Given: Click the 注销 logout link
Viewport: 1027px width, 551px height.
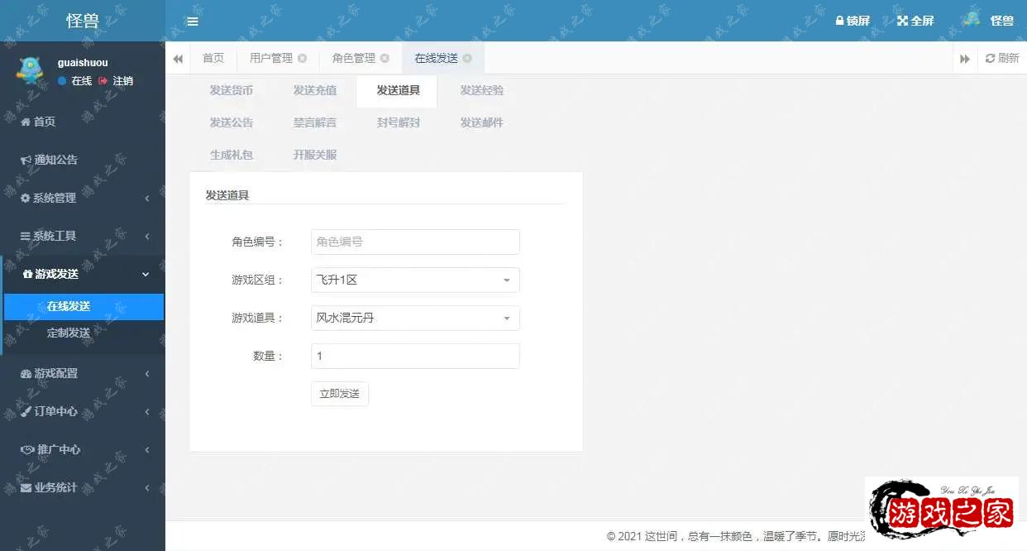Looking at the screenshot, I should coord(117,81).
